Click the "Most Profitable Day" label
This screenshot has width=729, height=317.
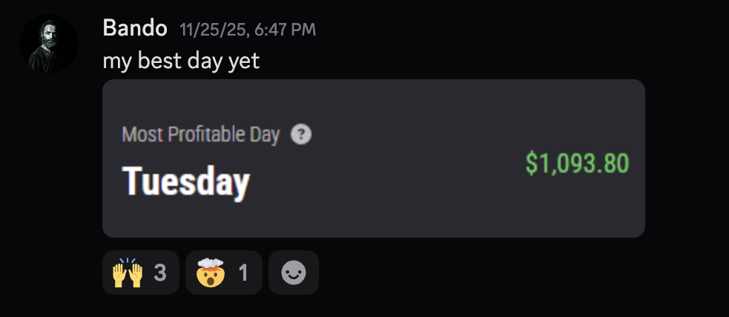[200, 135]
